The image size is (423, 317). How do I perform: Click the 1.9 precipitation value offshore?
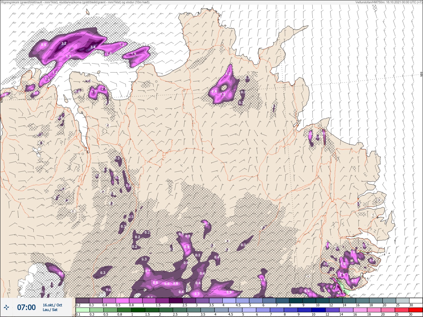click(x=134, y=54)
